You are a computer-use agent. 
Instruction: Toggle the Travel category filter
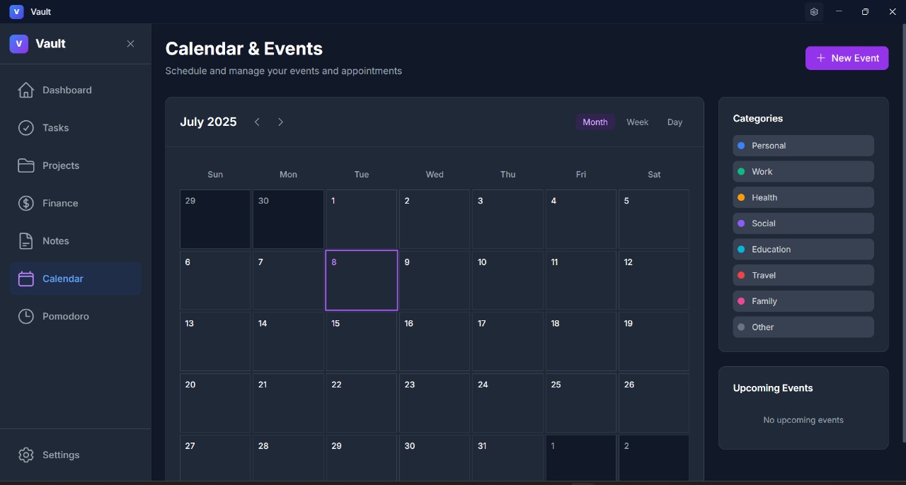click(x=803, y=275)
